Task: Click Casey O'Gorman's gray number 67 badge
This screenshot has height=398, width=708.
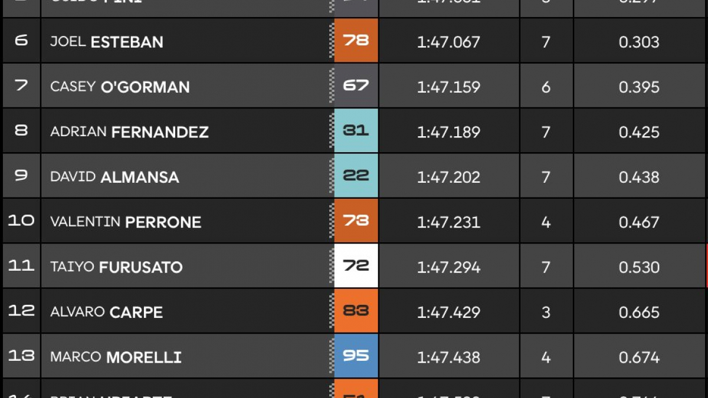Action: point(356,86)
